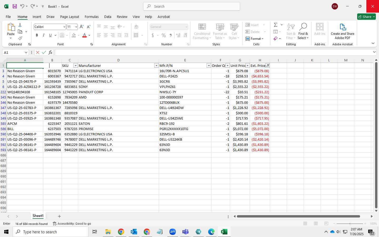This screenshot has width=379, height=237.
Task: Open Cell Styles menu
Action: tap(234, 32)
